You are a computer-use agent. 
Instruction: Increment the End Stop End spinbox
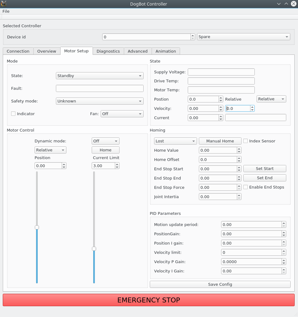click(x=239, y=177)
